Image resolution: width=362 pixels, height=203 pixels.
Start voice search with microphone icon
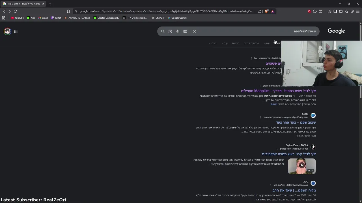pyautogui.click(x=178, y=31)
